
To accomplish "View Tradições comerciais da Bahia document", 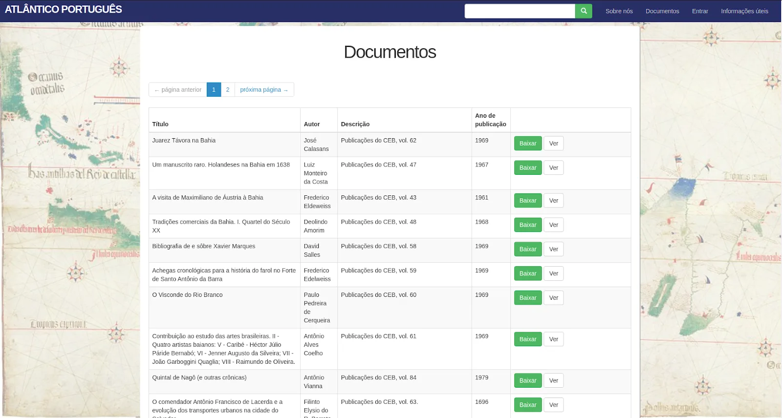I will [x=553, y=225].
